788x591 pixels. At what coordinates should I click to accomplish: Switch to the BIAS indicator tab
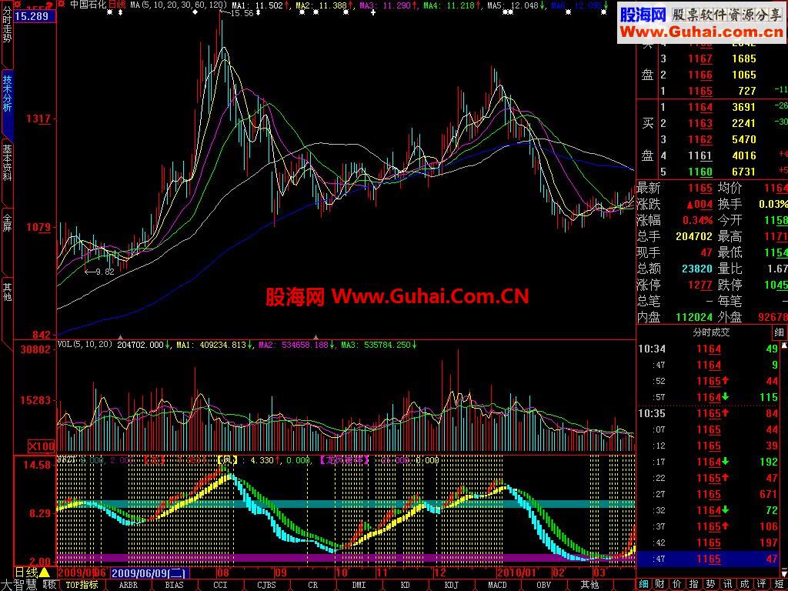click(174, 585)
